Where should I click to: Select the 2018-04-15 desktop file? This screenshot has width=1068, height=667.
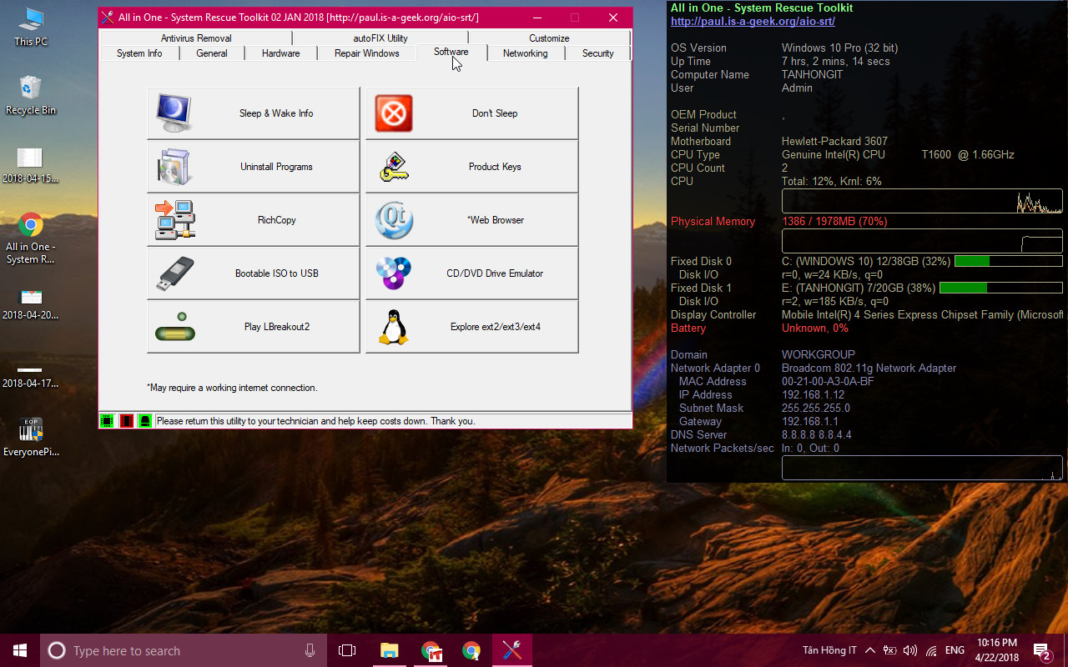coord(31,165)
